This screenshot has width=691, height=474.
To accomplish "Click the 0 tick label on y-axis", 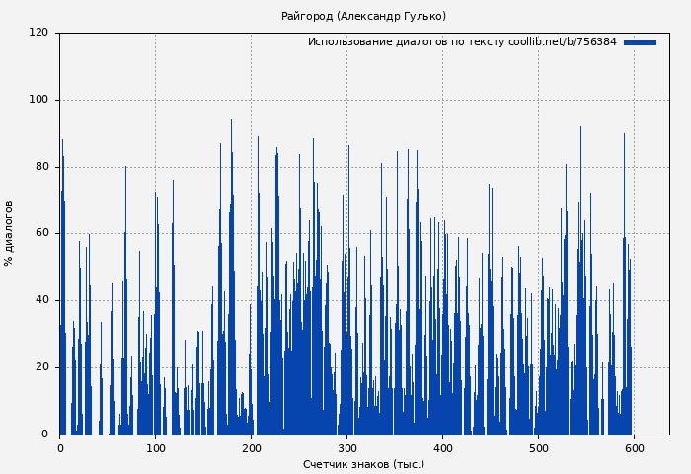I will pyautogui.click(x=44, y=434).
